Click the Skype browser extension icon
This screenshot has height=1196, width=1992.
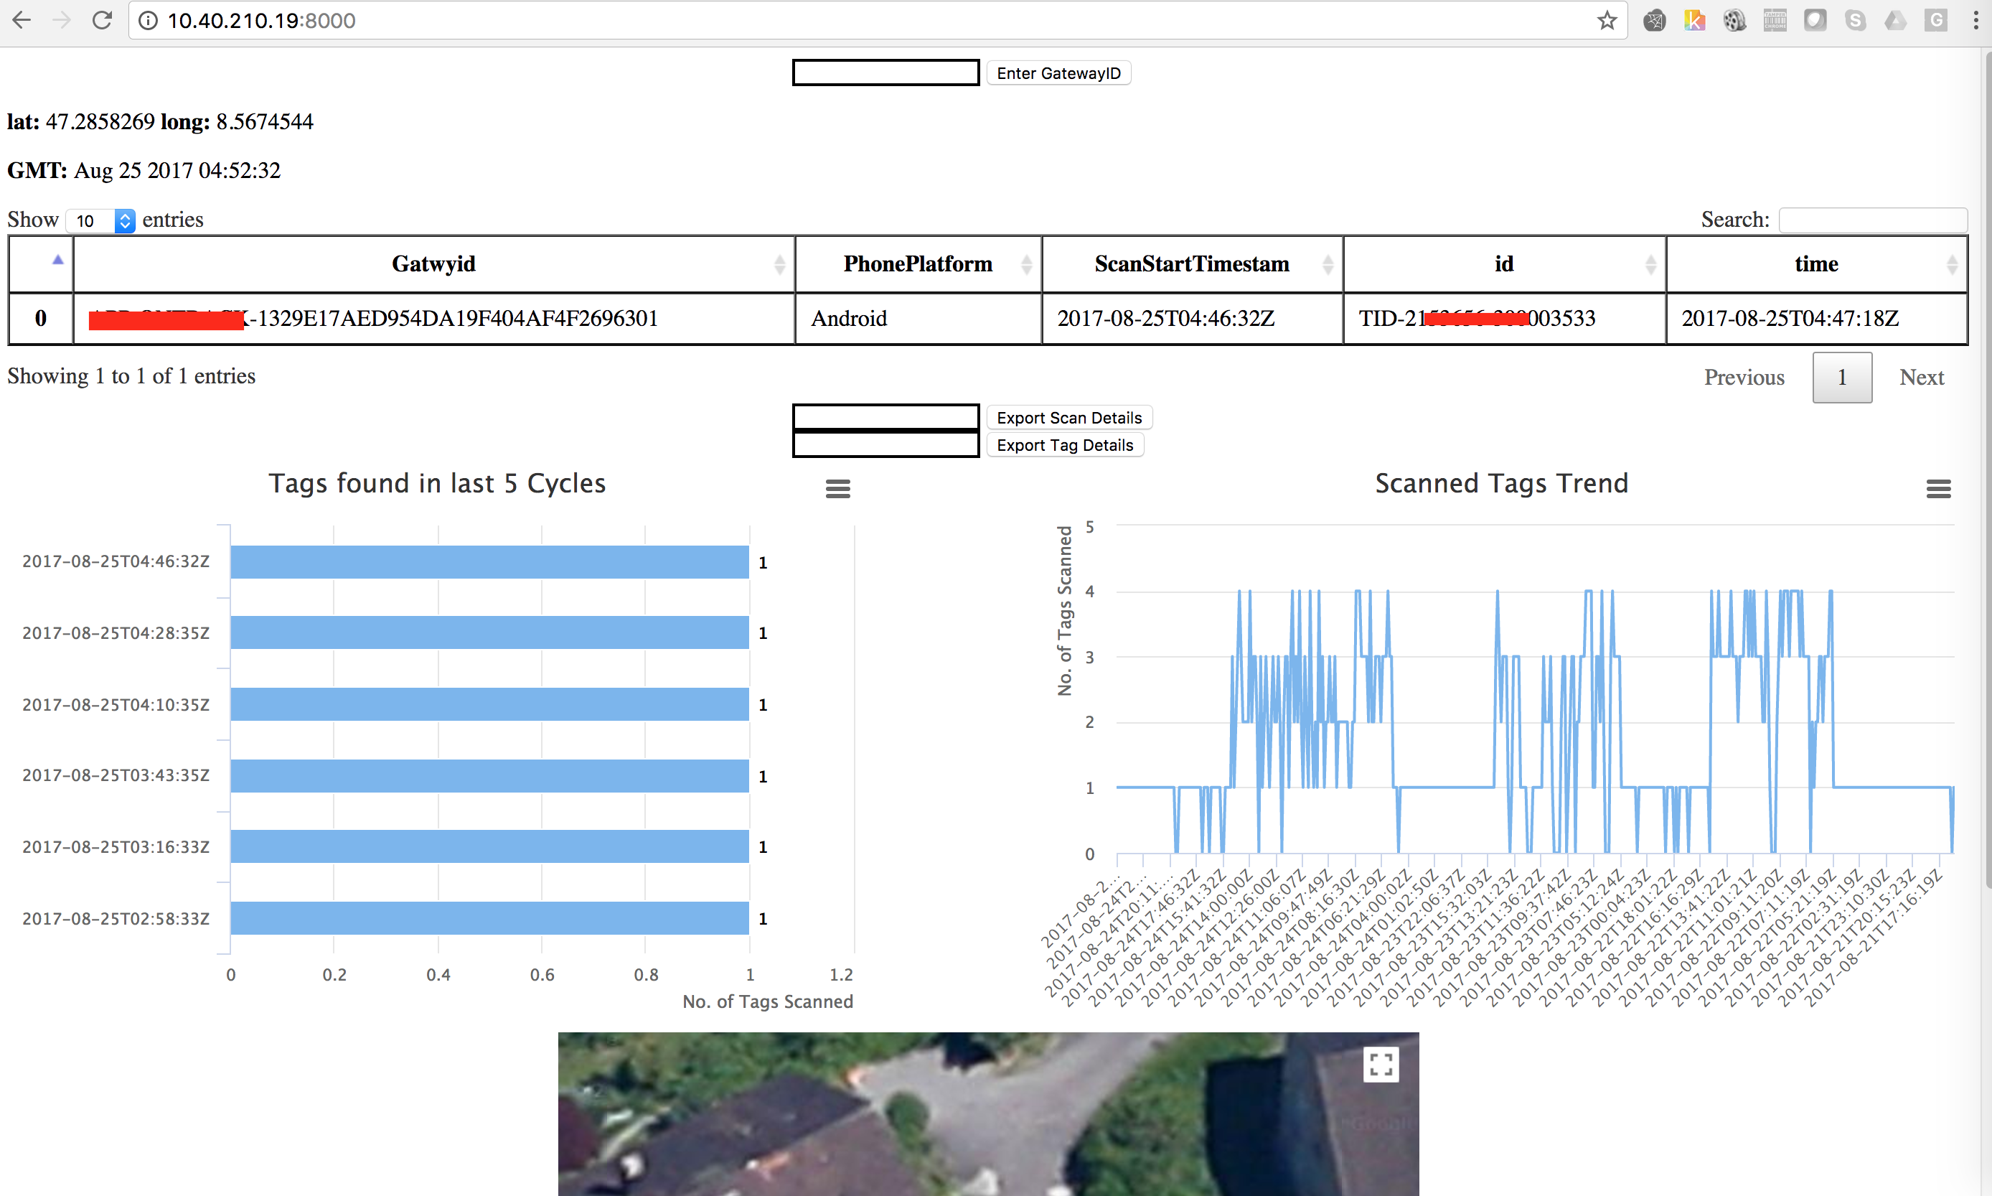pyautogui.click(x=1856, y=20)
